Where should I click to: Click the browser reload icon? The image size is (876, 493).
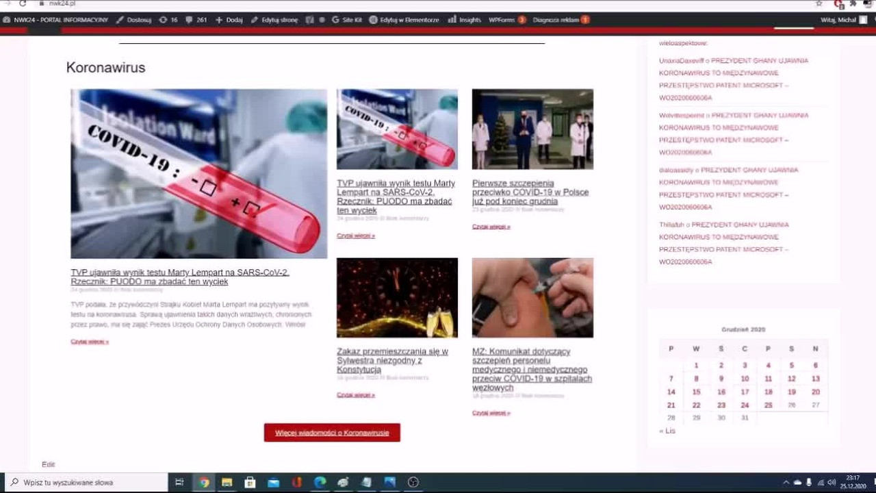pyautogui.click(x=23, y=3)
